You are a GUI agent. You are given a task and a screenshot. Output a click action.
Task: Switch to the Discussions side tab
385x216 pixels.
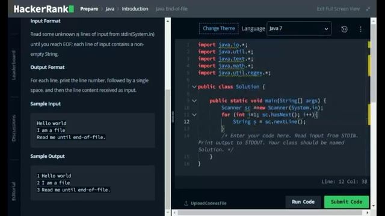pyautogui.click(x=13, y=128)
